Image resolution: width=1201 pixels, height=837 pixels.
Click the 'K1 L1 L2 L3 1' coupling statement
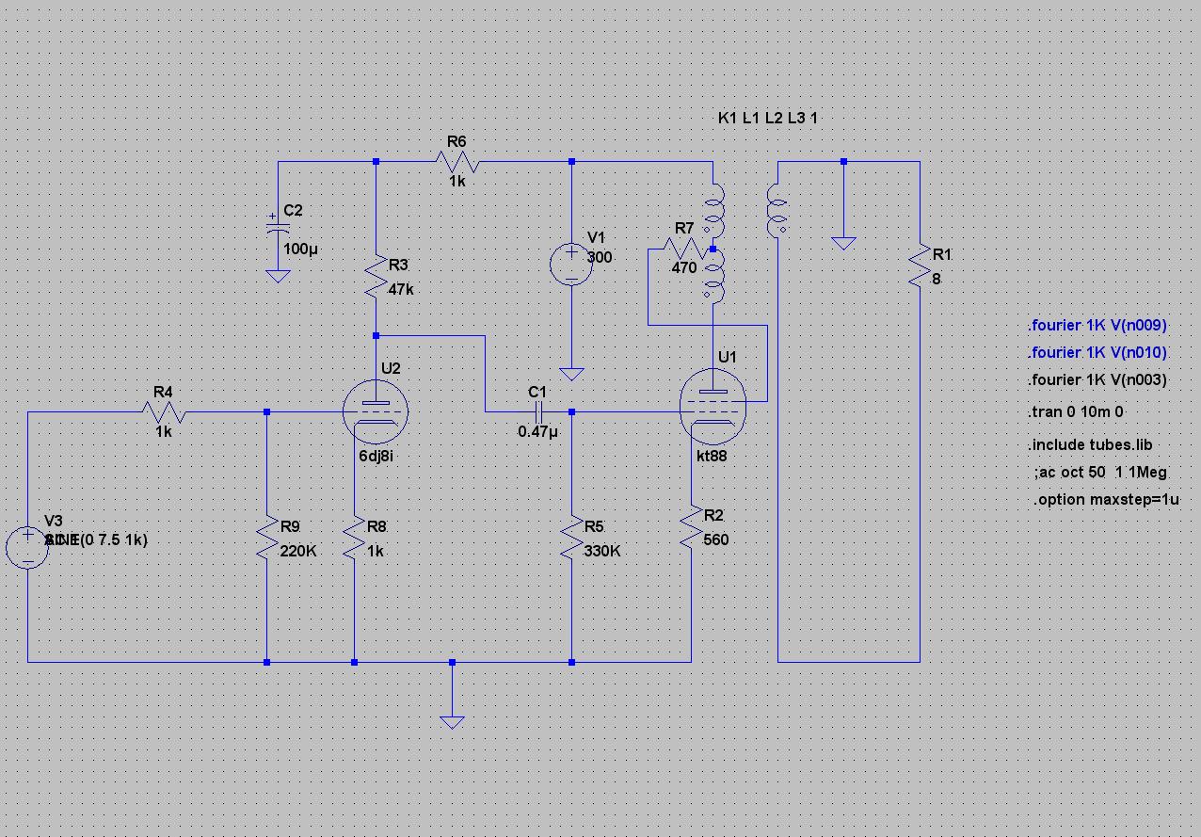tap(775, 119)
